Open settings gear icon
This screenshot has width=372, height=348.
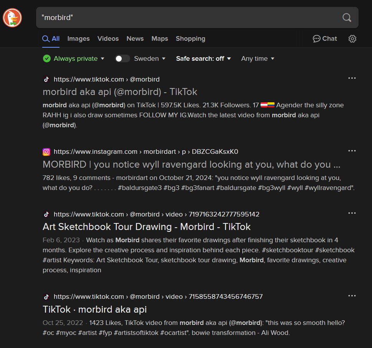(x=352, y=39)
